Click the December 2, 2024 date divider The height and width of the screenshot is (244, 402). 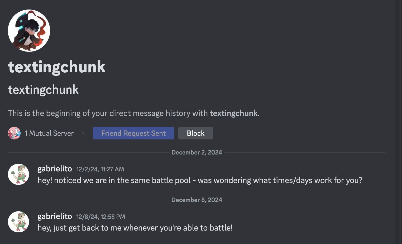pos(197,152)
